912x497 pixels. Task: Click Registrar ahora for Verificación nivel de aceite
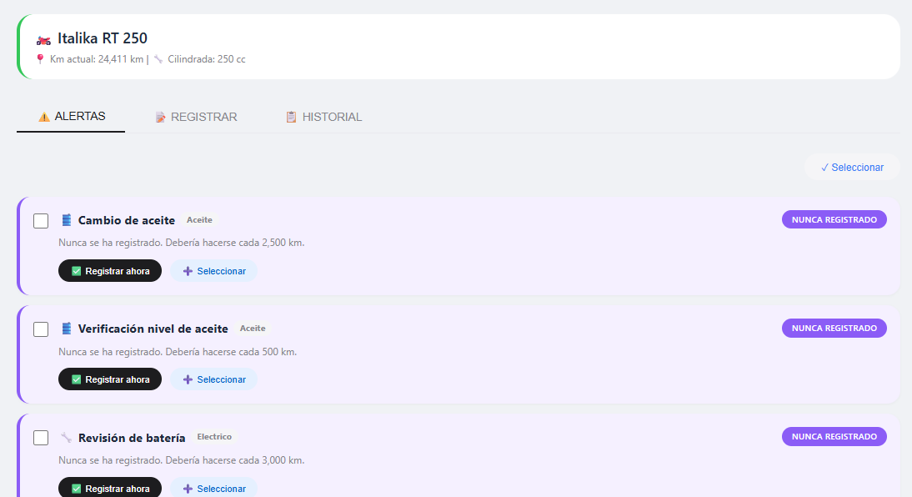click(110, 379)
